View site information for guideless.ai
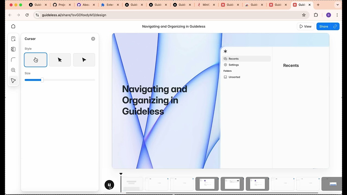Screen dimensions: 347x195 (x=37, y=15)
